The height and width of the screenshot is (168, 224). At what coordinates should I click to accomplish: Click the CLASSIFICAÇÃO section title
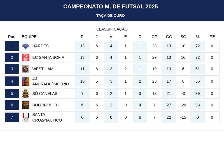(112, 29)
